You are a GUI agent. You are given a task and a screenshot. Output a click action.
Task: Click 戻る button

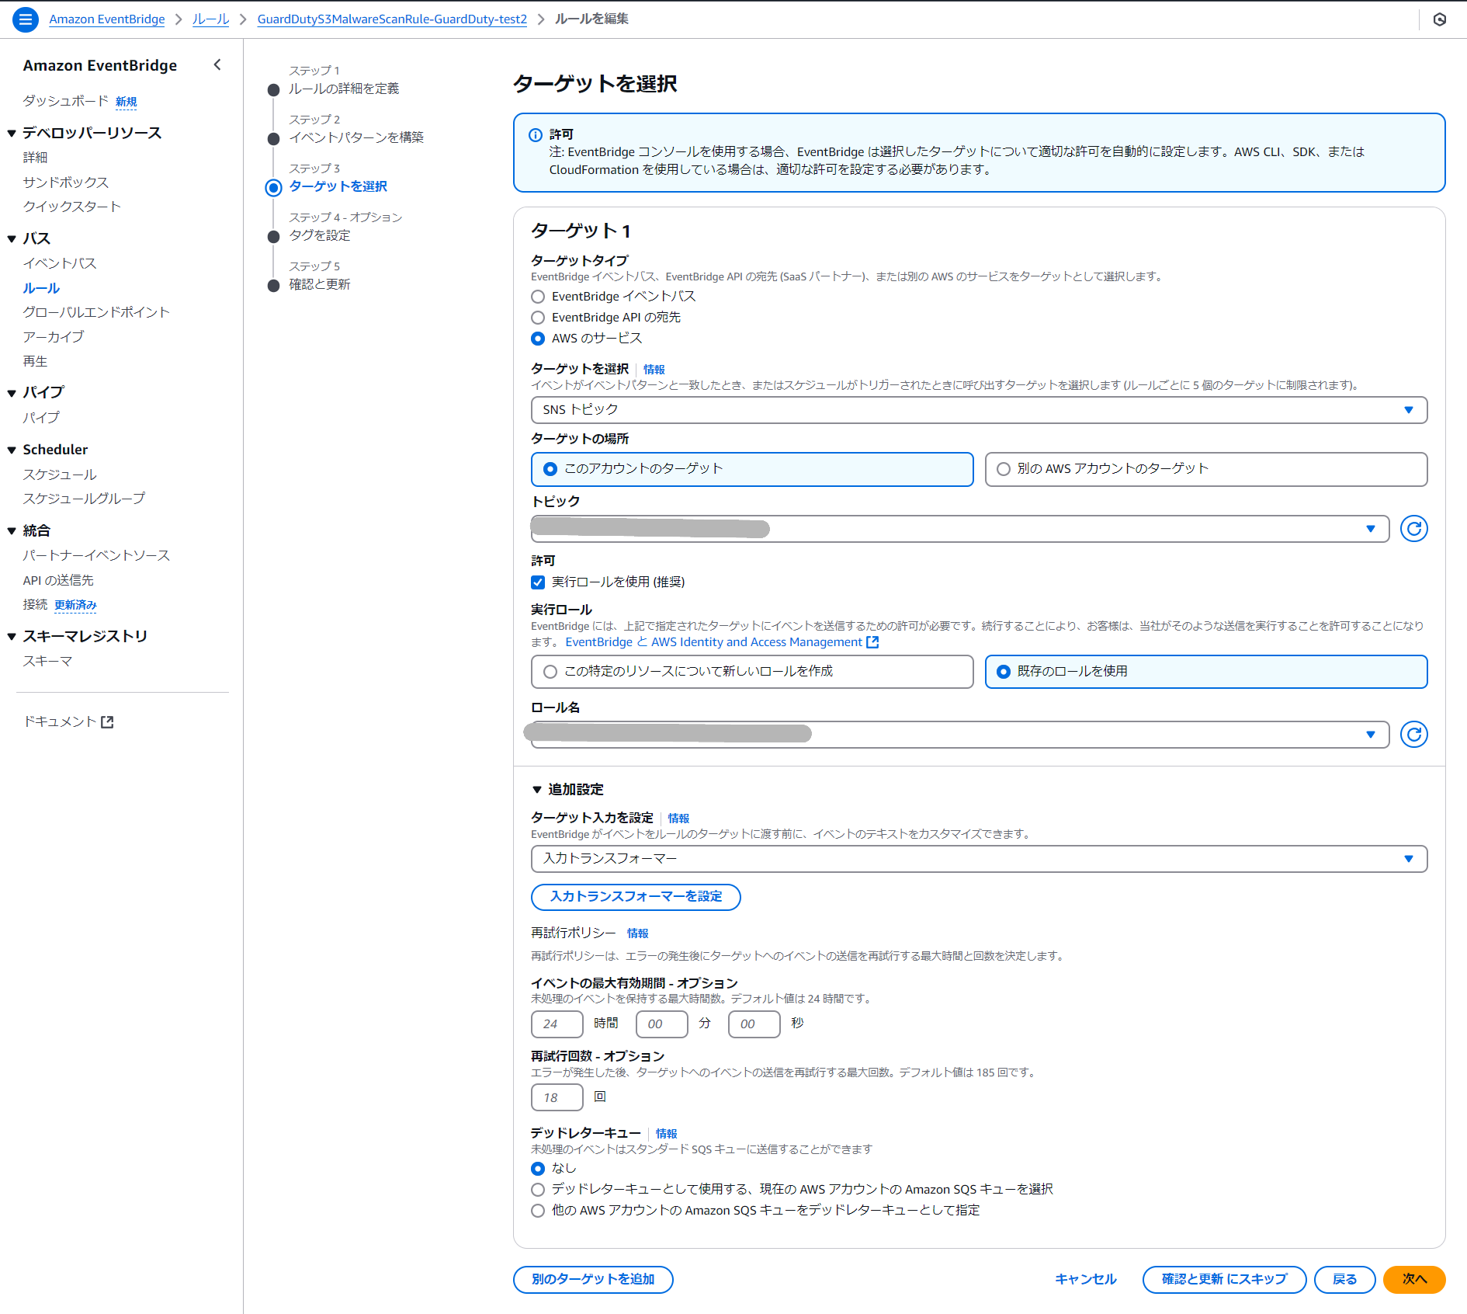pyautogui.click(x=1344, y=1280)
